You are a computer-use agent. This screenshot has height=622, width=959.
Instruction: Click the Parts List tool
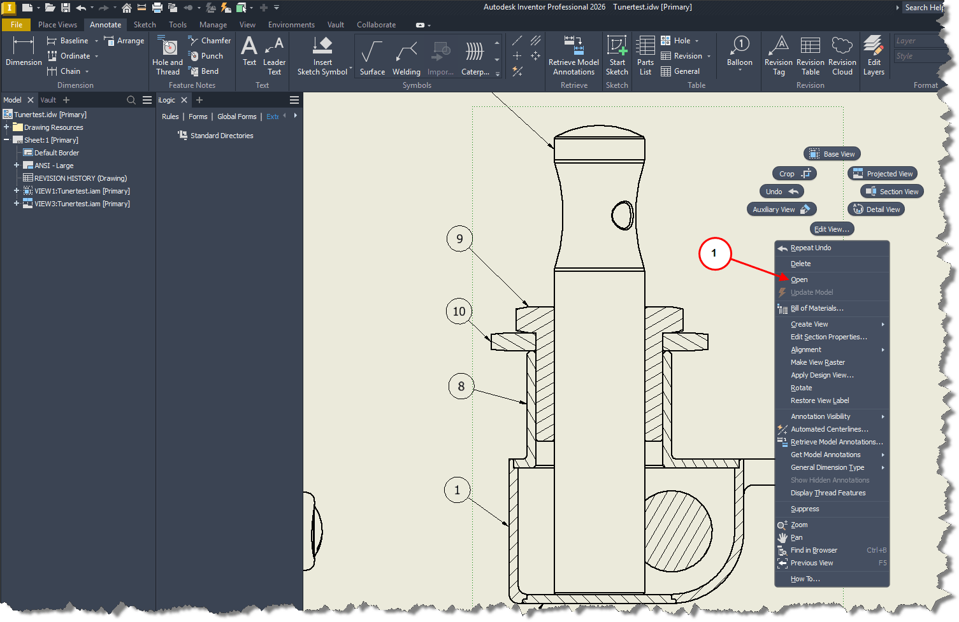point(645,55)
